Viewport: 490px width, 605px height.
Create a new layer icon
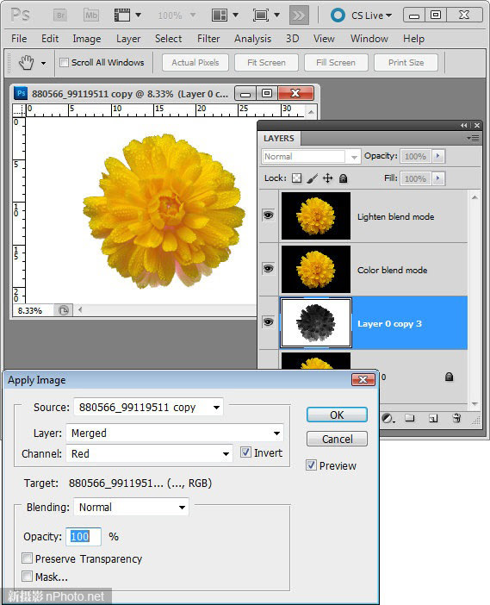[433, 418]
